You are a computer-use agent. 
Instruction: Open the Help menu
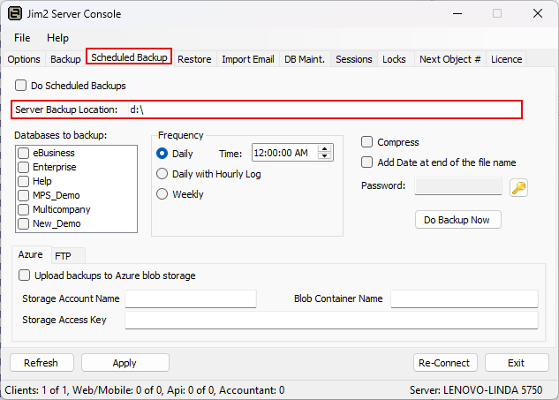[x=57, y=38]
